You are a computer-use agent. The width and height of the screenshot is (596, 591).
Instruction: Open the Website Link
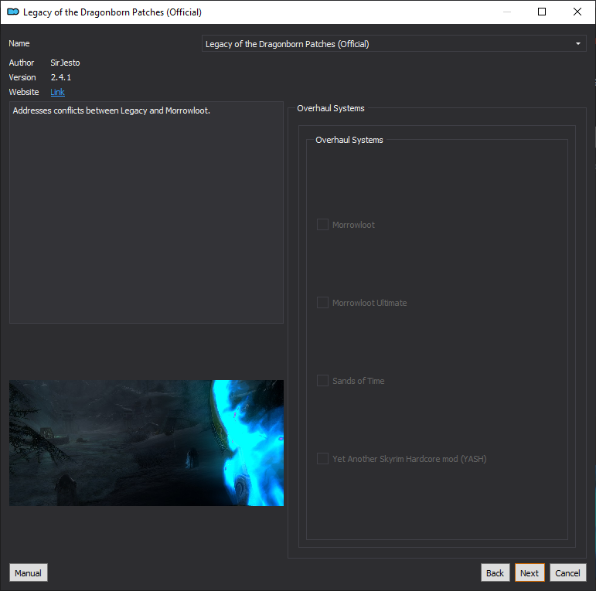[57, 92]
